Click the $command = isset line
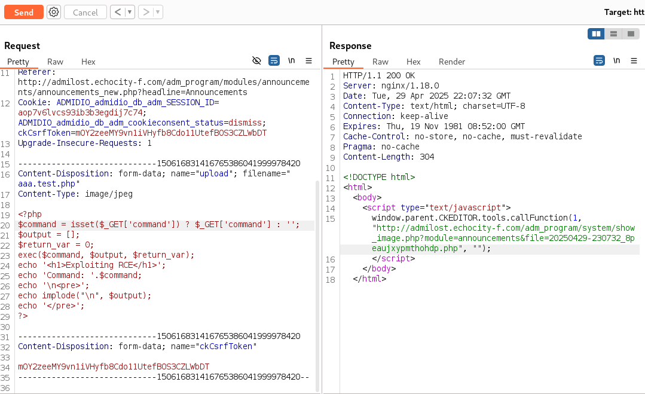The image size is (645, 394). point(159,225)
